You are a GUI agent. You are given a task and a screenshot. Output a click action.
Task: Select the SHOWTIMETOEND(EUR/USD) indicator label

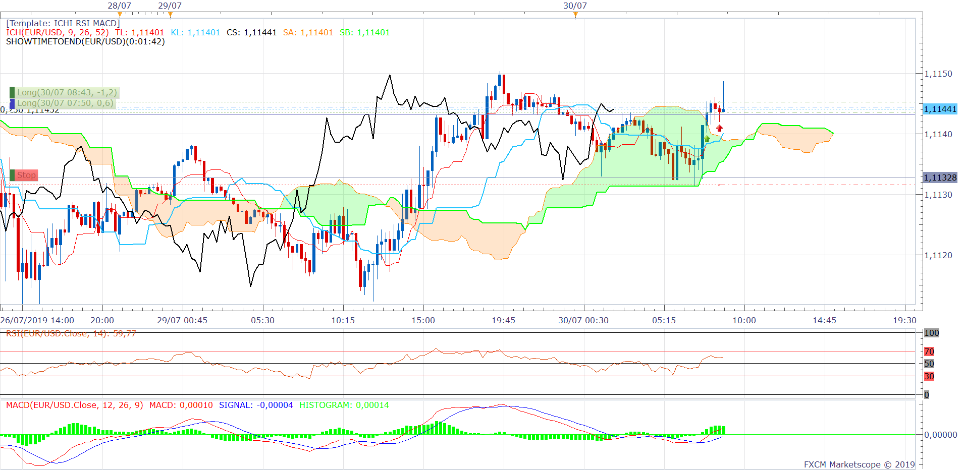click(85, 41)
